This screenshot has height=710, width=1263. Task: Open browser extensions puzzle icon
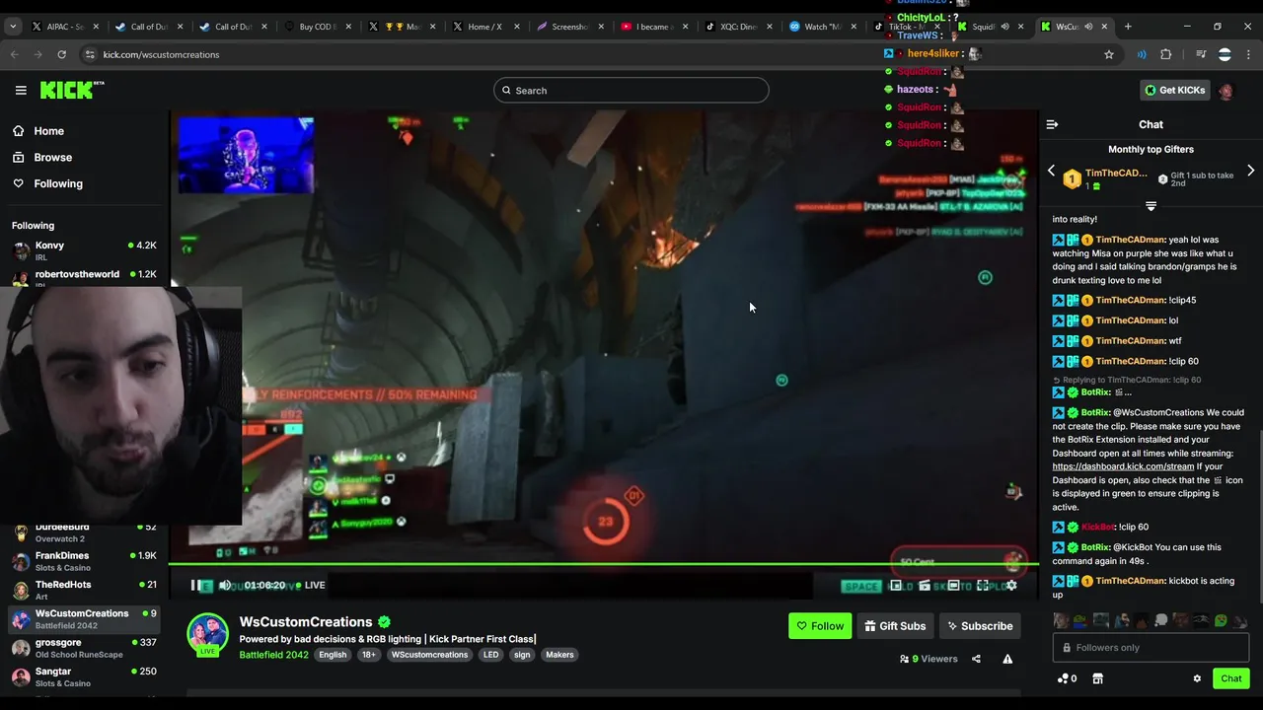[x=1166, y=54]
